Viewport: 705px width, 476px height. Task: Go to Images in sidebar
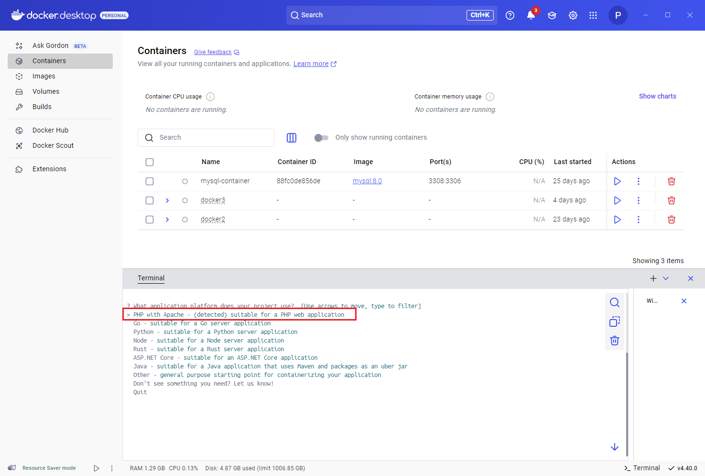click(x=60, y=76)
